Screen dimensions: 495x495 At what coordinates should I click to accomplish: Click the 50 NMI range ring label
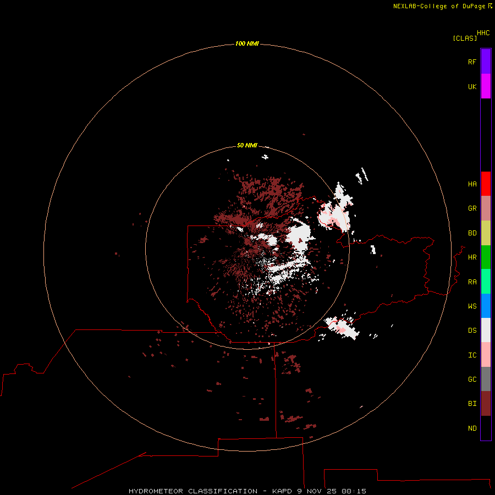click(x=247, y=145)
